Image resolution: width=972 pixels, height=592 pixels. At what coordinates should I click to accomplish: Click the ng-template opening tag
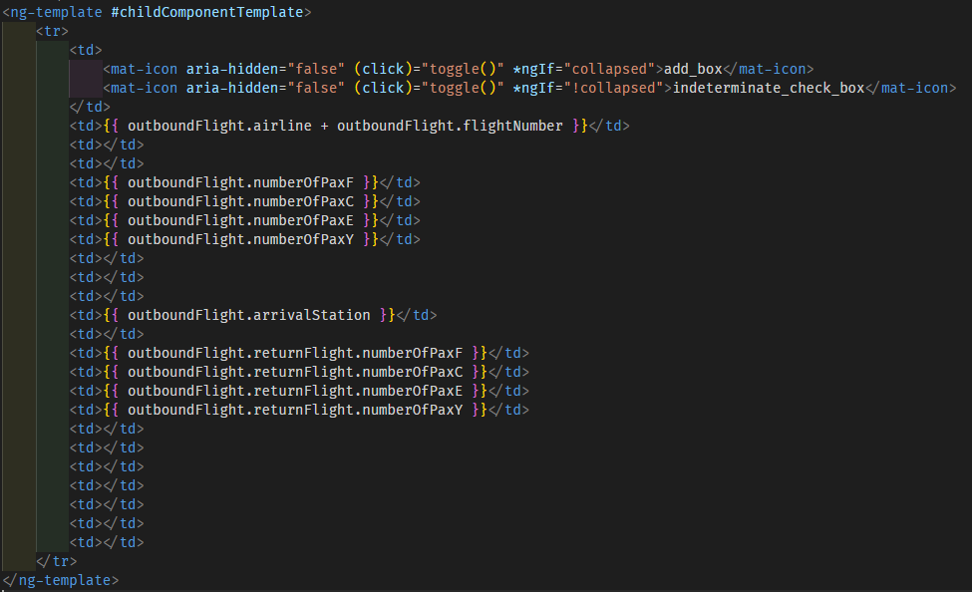(50, 12)
